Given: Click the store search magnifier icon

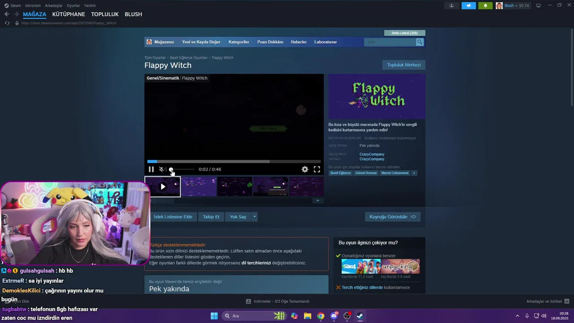Looking at the screenshot, I should point(420,42).
